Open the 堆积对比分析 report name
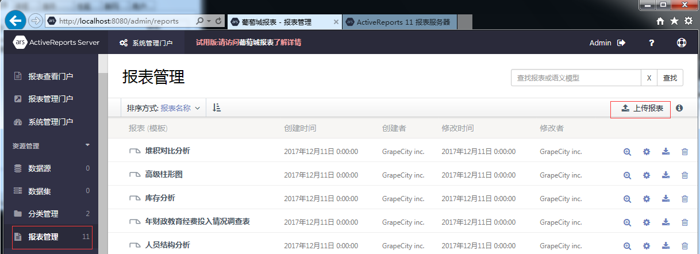Image resolution: width=700 pixels, height=254 pixels. click(167, 151)
